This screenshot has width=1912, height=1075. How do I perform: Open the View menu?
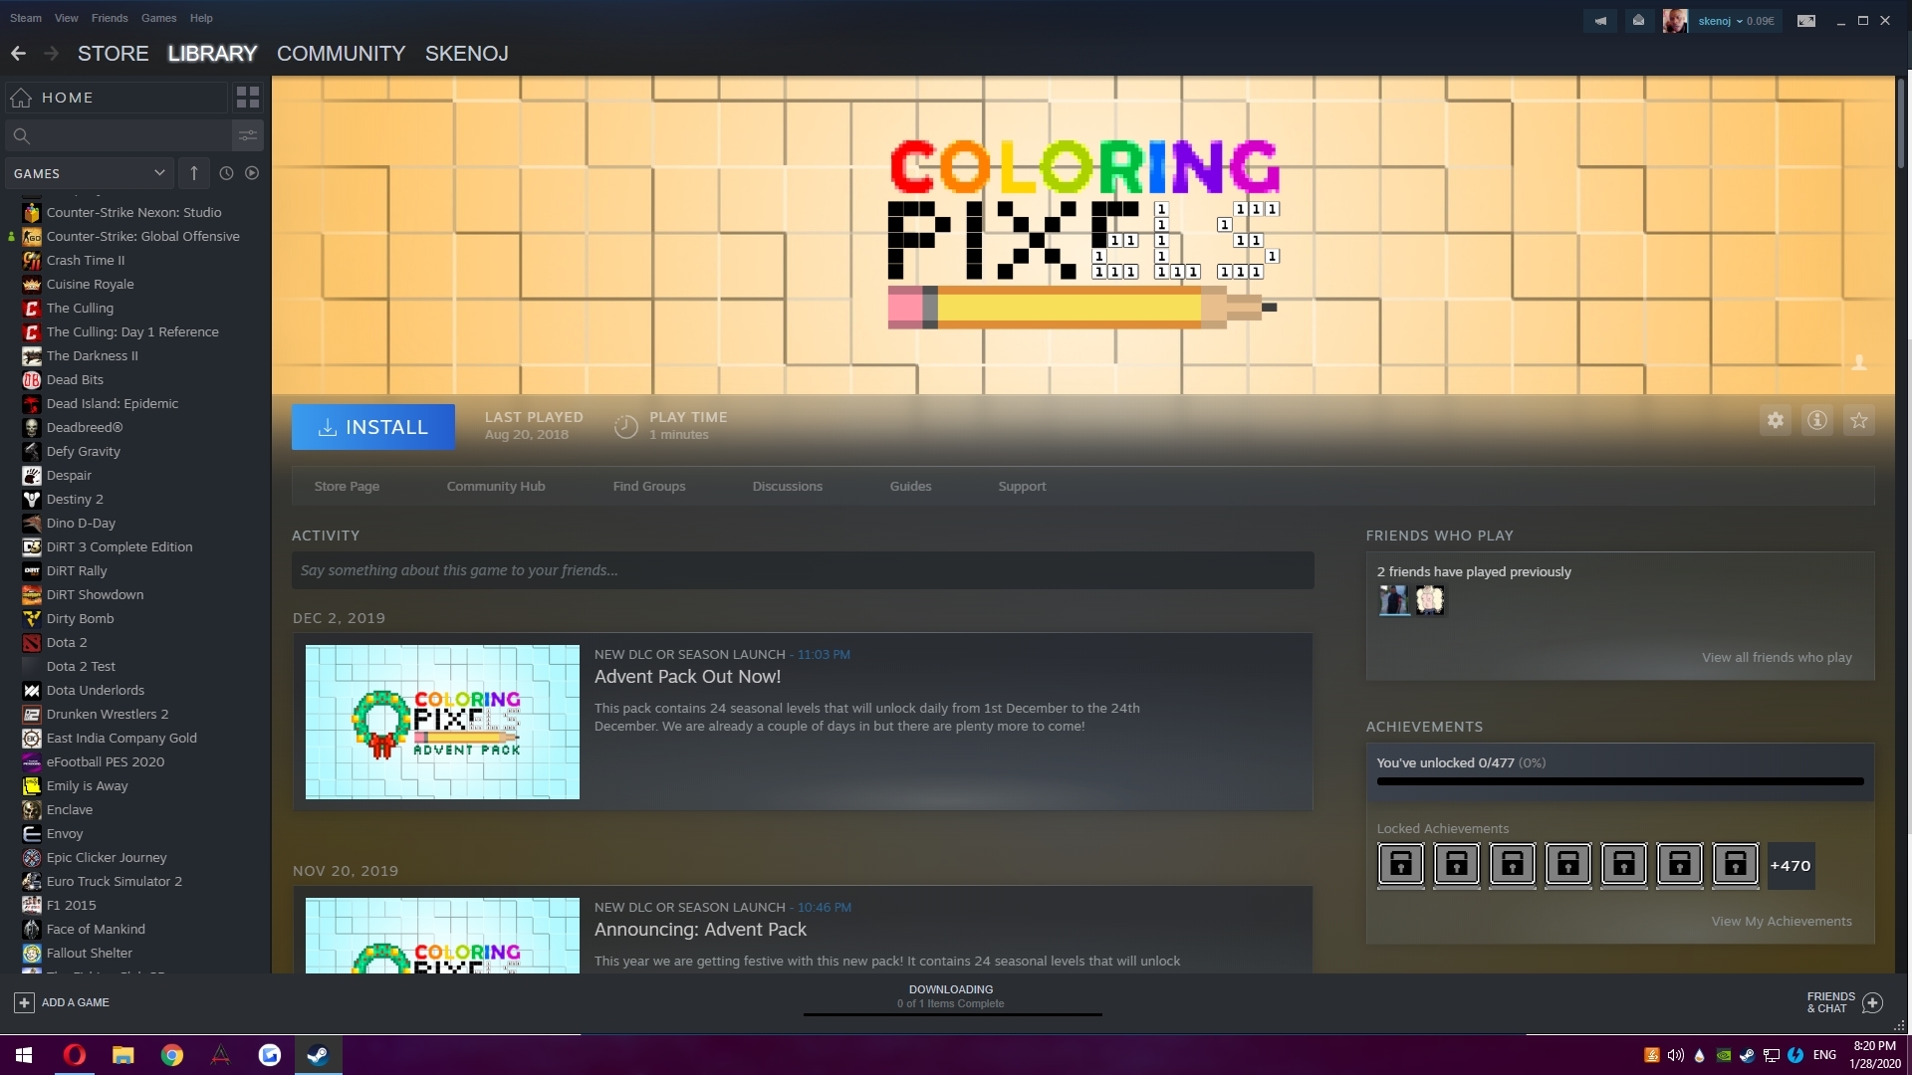click(x=67, y=18)
